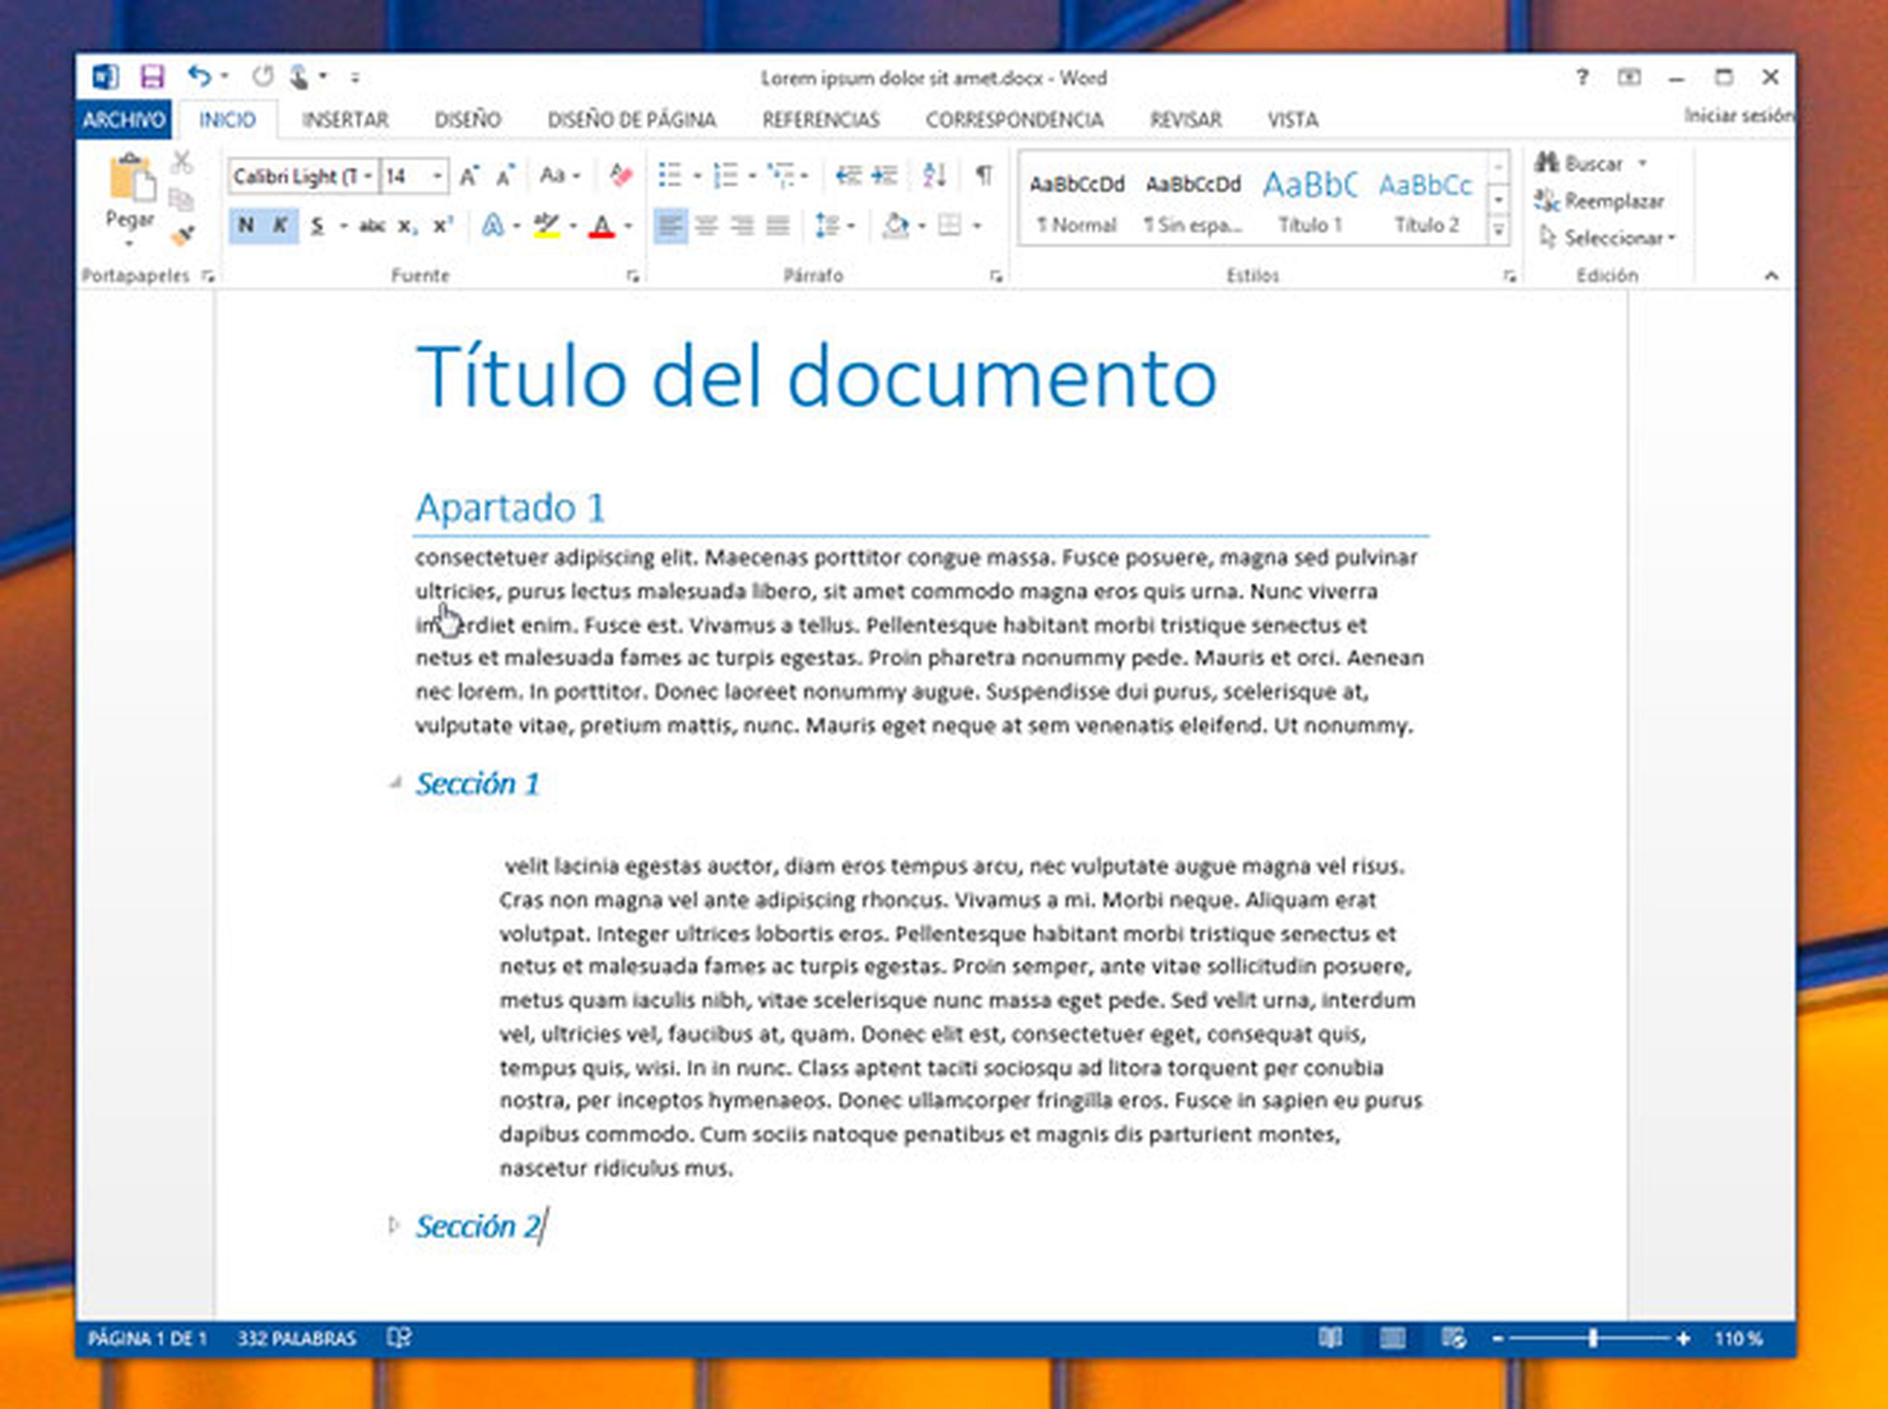Apply numbered list
Image resolution: width=1888 pixels, height=1409 pixels.
pos(726,176)
